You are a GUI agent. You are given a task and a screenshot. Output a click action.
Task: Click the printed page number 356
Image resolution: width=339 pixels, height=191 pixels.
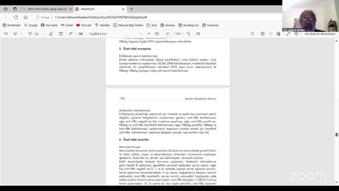(x=122, y=98)
